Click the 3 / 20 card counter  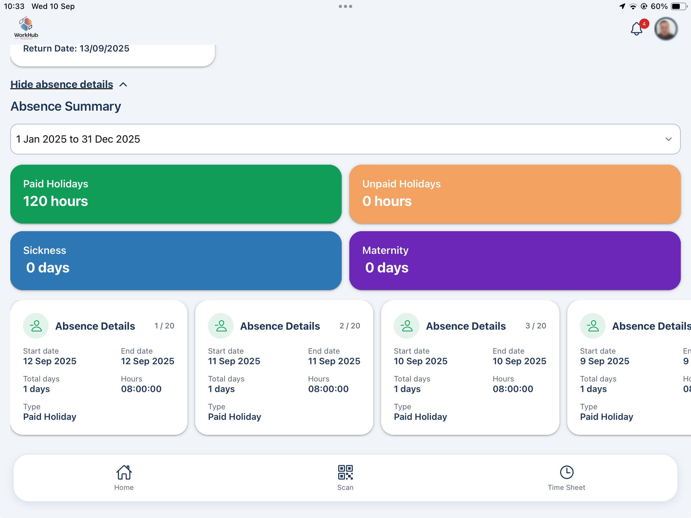(x=536, y=326)
